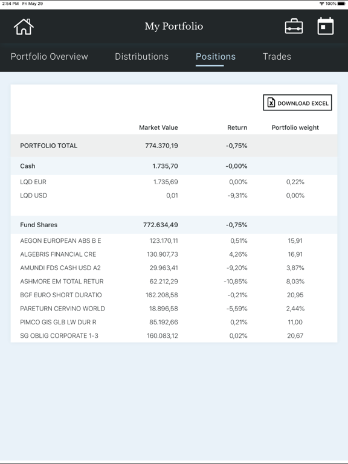Select the Cash group row label
Image resolution: width=348 pixels, height=464 pixels.
[28, 166]
